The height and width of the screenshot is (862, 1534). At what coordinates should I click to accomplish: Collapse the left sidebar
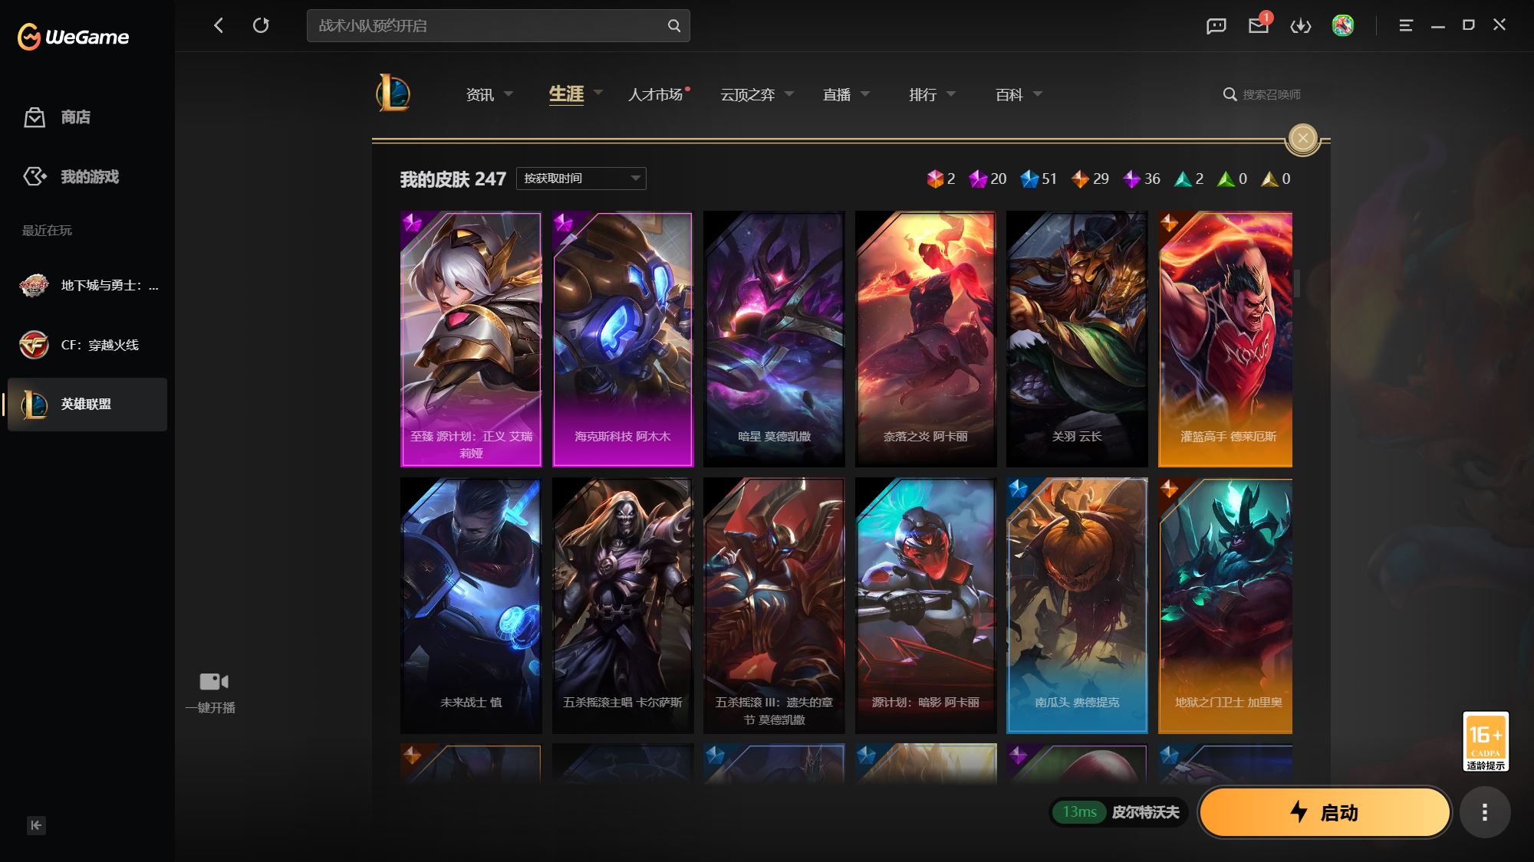[36, 825]
